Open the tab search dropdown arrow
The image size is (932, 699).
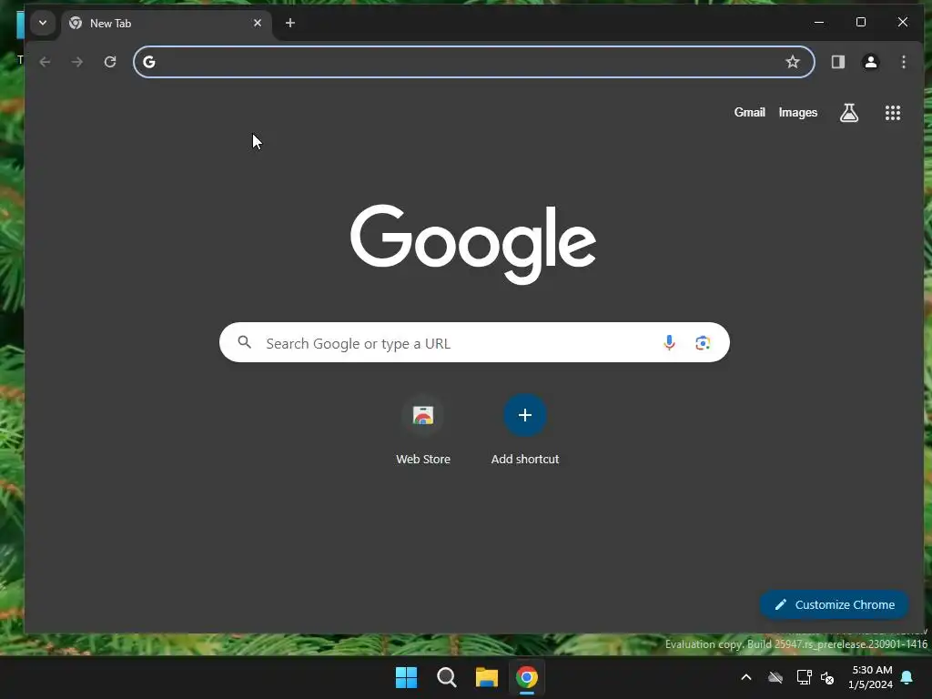click(43, 23)
